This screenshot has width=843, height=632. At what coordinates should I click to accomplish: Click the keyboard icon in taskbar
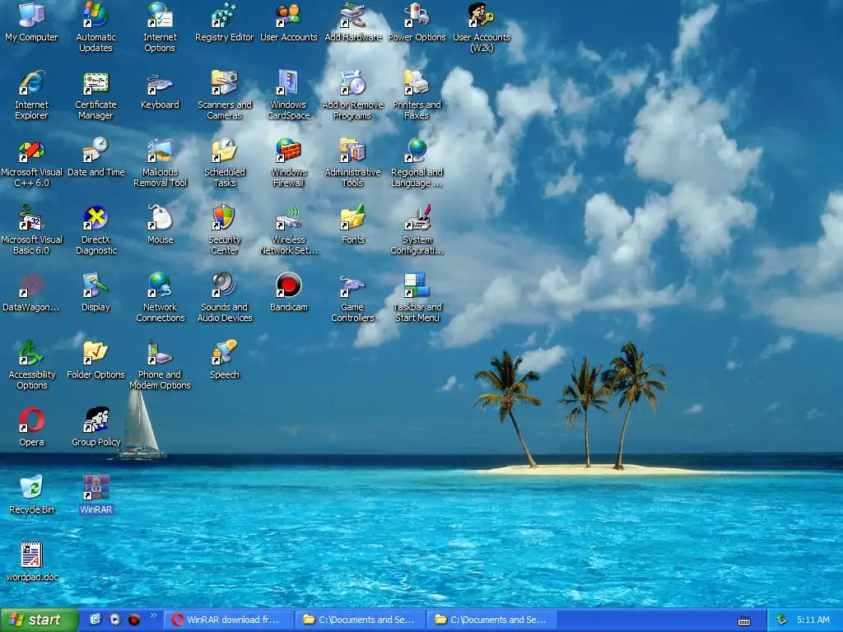tap(744, 621)
